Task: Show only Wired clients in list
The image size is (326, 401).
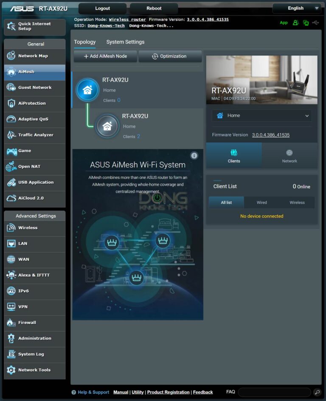Action: 261,203
